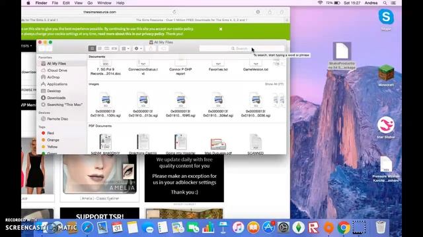This screenshot has width=423, height=237.
Task: Open AirDrop in Finder sidebar
Action: tap(53, 77)
